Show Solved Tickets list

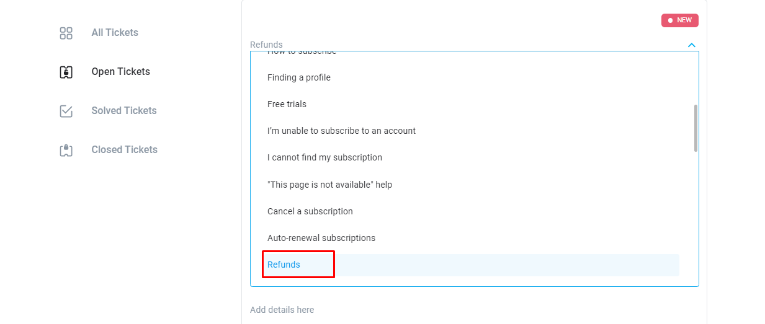[x=124, y=111]
